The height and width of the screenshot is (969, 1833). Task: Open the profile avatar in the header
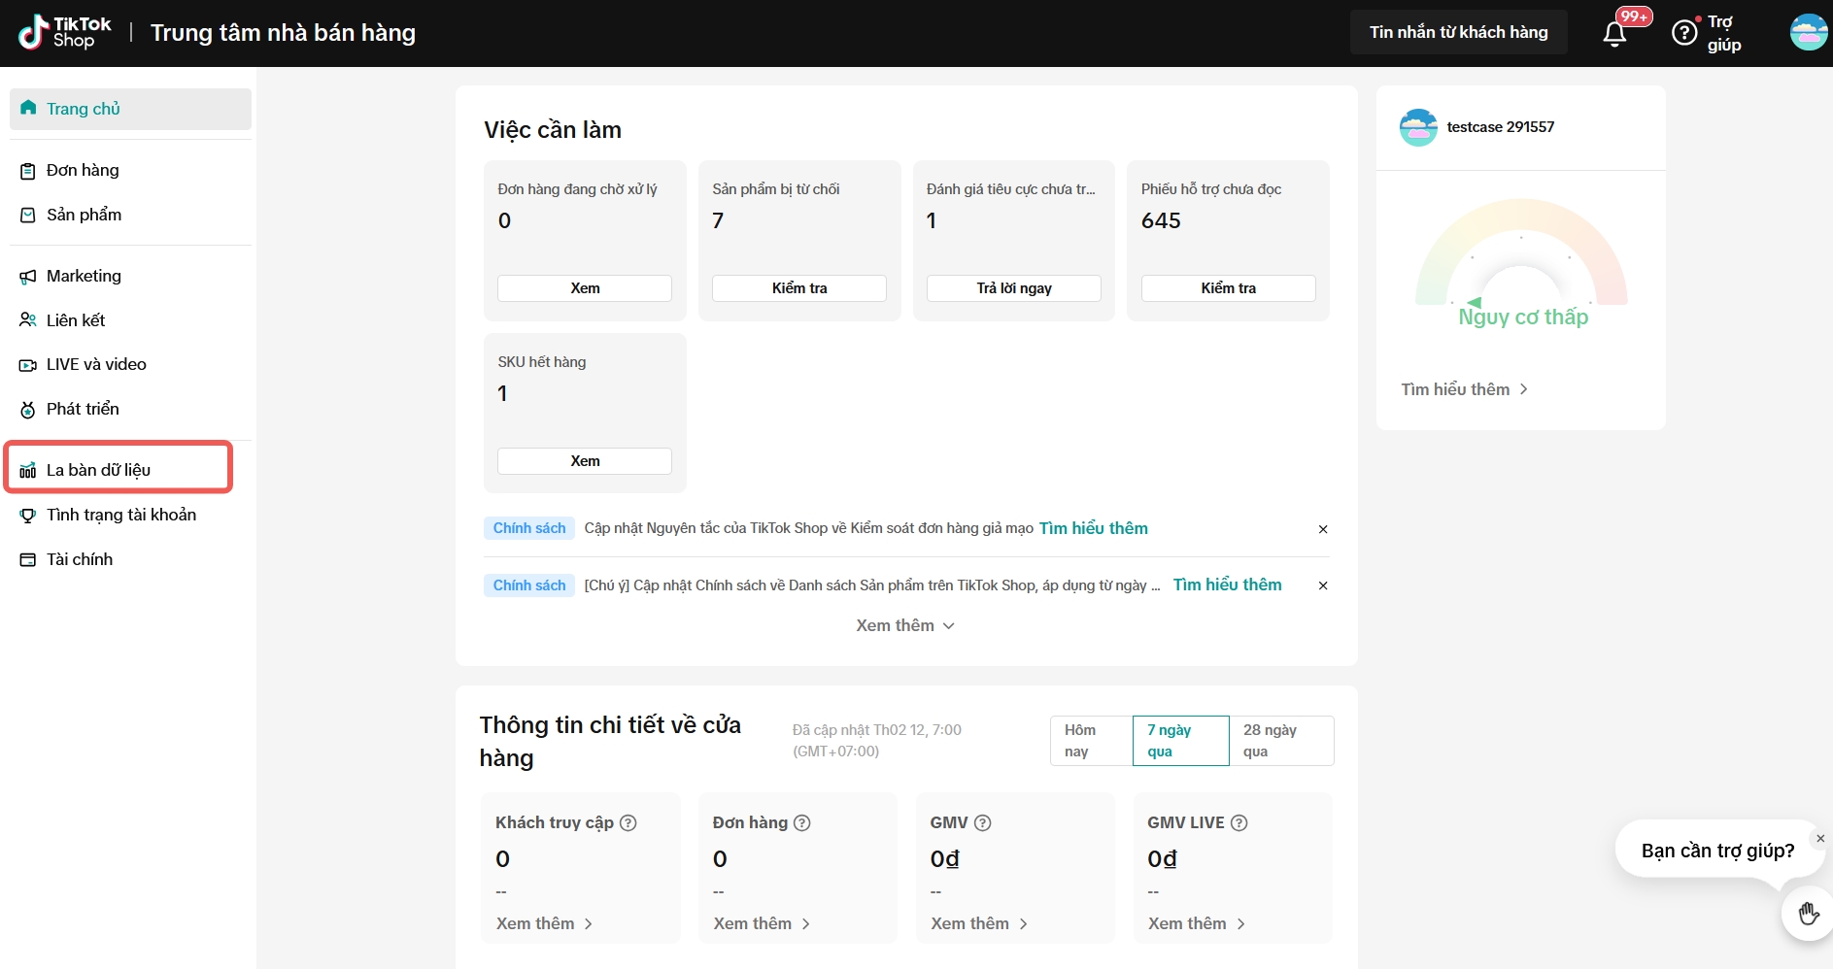tap(1808, 32)
